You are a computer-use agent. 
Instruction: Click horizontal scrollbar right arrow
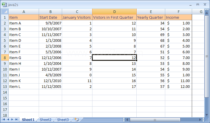200,120
